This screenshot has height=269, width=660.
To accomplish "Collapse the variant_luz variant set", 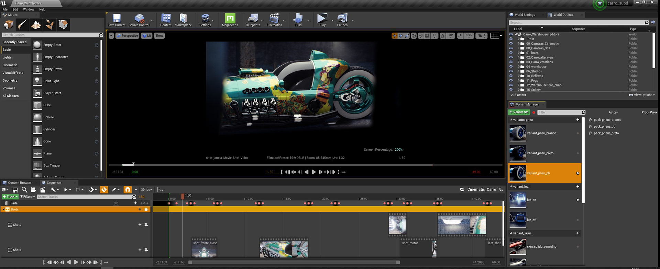I will tap(511, 187).
